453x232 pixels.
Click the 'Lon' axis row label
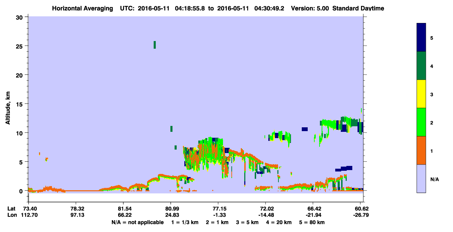click(x=11, y=215)
